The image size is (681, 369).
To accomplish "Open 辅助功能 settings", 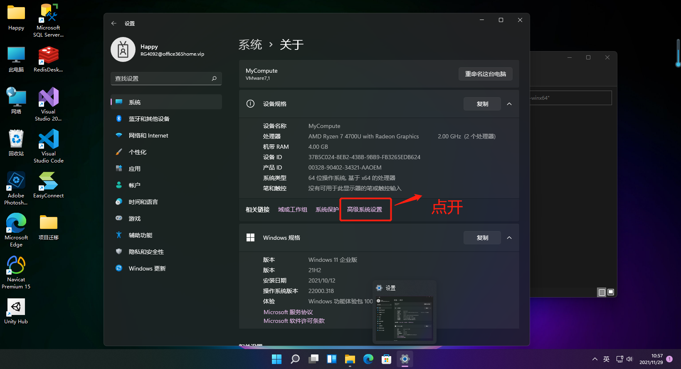I will coord(166,235).
